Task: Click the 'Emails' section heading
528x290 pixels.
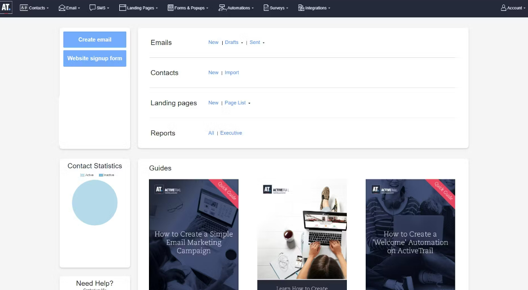Action: click(161, 42)
